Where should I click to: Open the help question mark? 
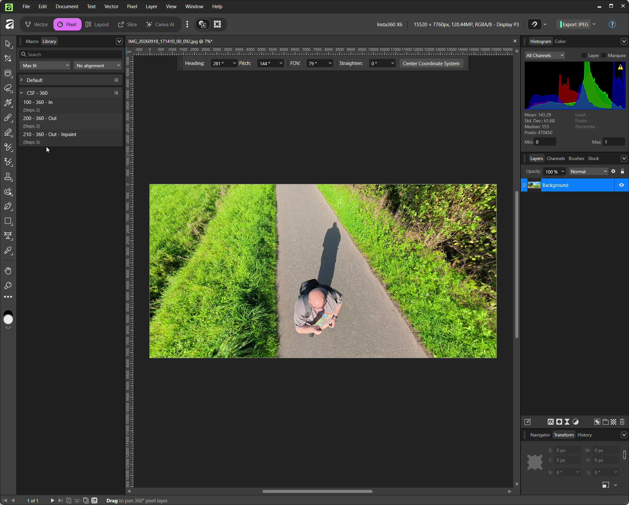point(613,24)
